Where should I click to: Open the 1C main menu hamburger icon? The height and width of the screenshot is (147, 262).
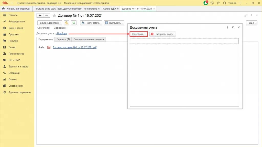click(x=12, y=3)
